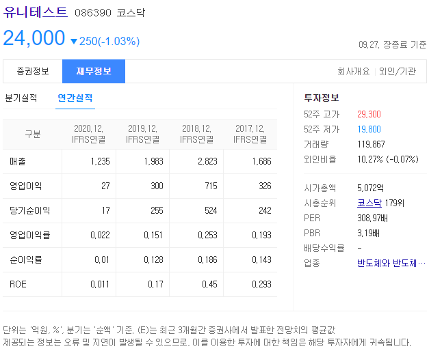Click the 당기순이익 row label
The height and width of the screenshot is (353, 429).
pos(30,210)
